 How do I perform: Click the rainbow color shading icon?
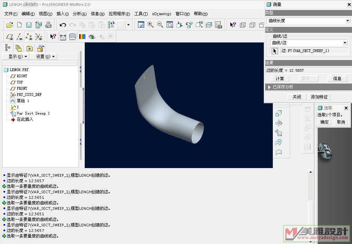pyautogui.click(x=82, y=37)
